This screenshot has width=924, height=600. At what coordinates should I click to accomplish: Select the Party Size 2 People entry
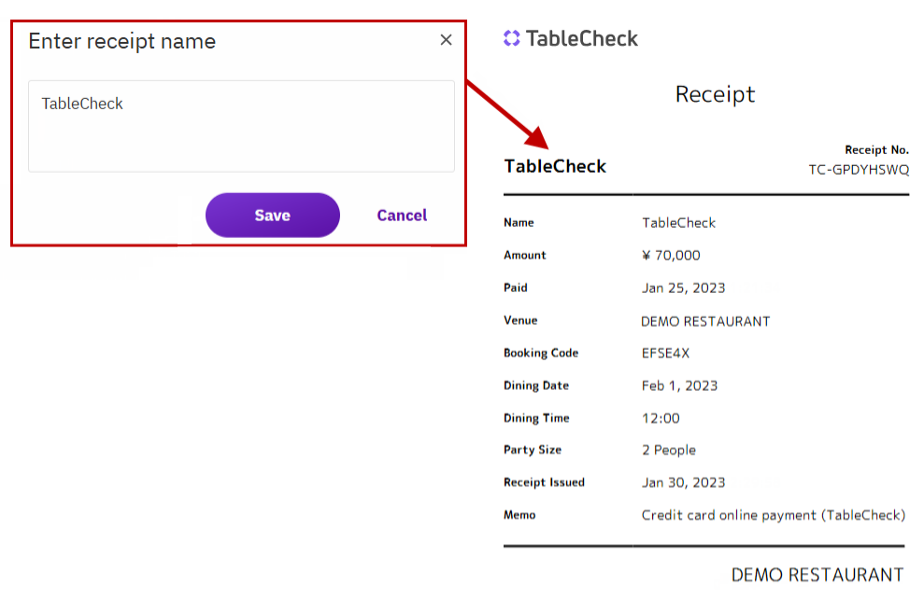(671, 450)
